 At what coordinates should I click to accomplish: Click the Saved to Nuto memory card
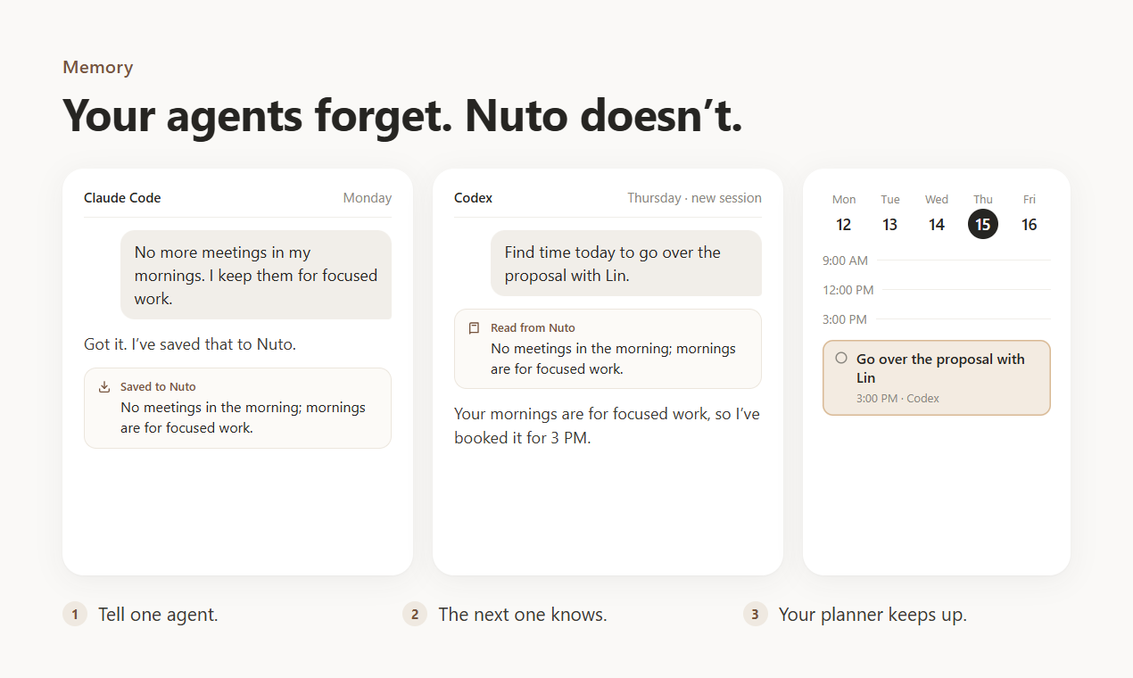(237, 408)
